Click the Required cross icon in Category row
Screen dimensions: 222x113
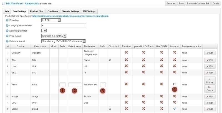[x=126, y=52]
